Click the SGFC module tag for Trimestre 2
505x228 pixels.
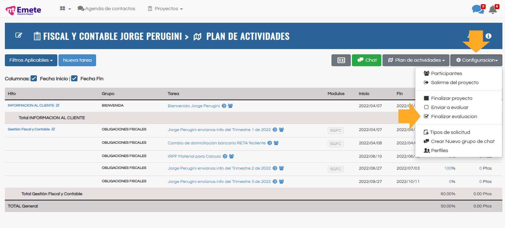(335, 169)
